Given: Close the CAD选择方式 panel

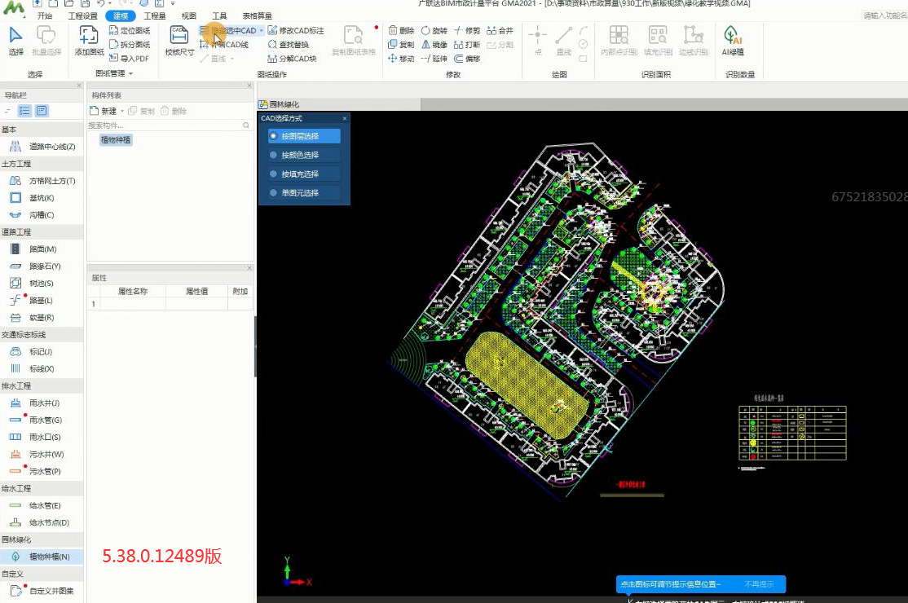Looking at the screenshot, I should pyautogui.click(x=345, y=118).
